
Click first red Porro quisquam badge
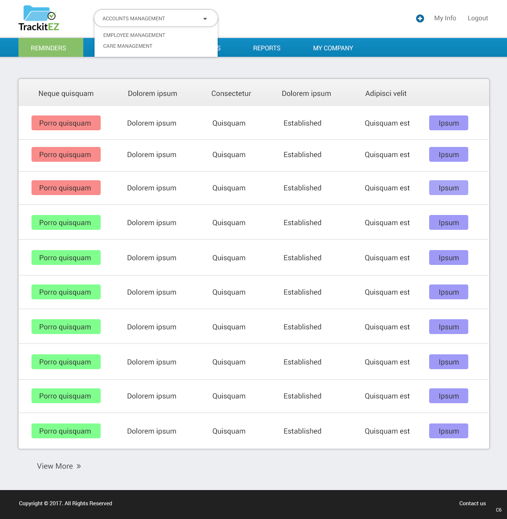click(66, 123)
